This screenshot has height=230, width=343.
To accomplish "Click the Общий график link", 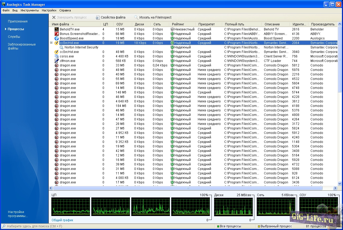I will point(62,220).
